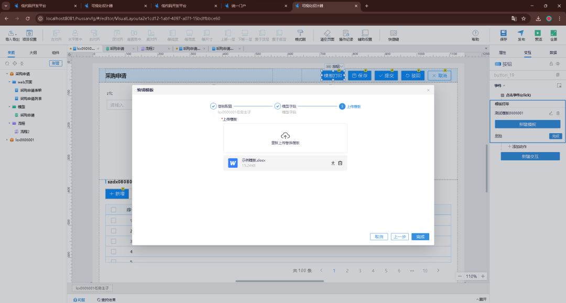This screenshot has height=303, width=566.
Task: Collapse the 采购申请 root tree node
Action: coord(7,74)
